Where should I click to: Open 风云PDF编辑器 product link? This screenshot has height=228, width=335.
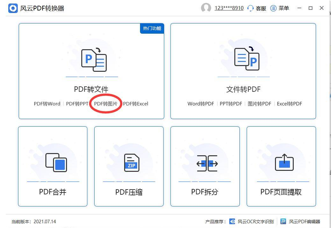pos(300,222)
